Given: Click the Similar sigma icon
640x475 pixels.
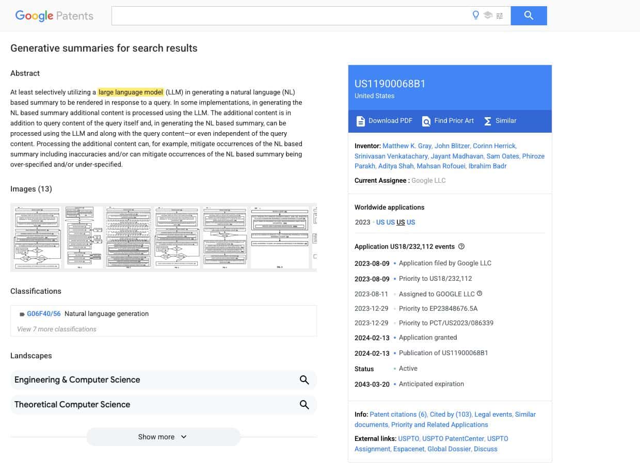Looking at the screenshot, I should [x=488, y=121].
